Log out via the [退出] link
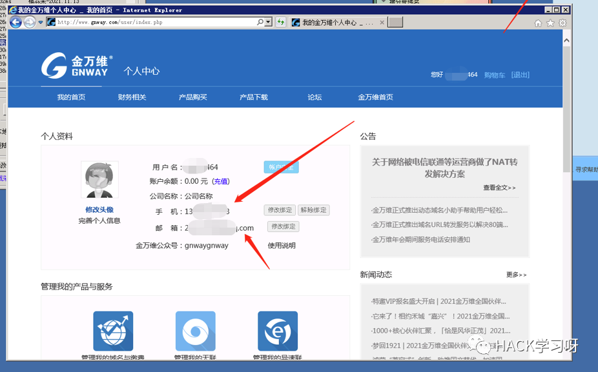 (x=521, y=75)
